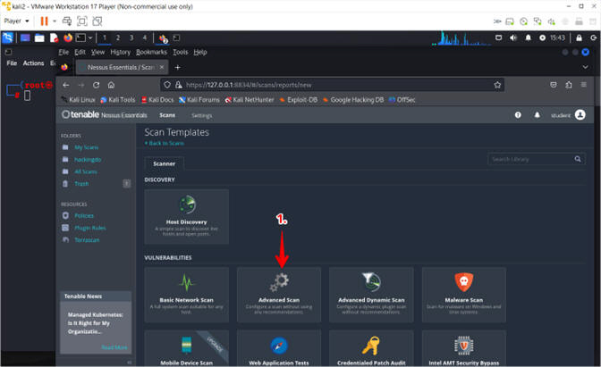The image size is (601, 367).
Task: Open Actions menu in the terminal window
Action: [33, 63]
